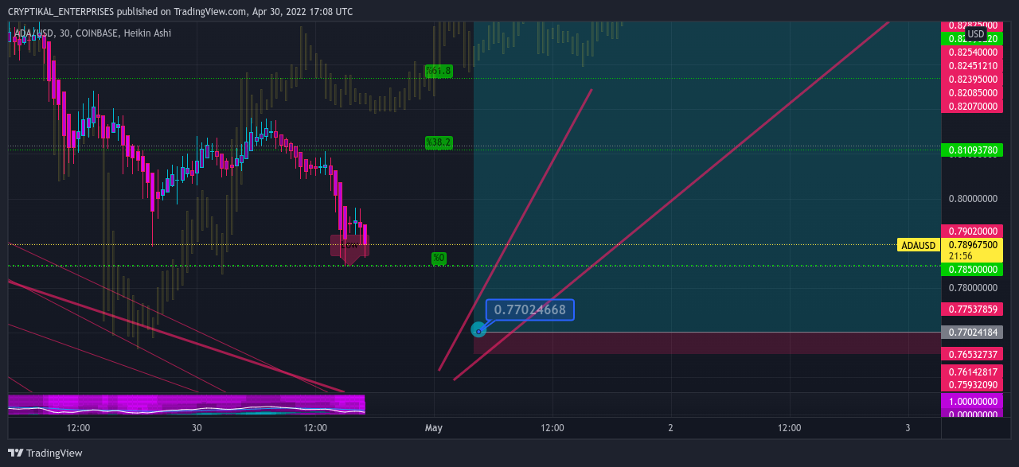The height and width of the screenshot is (467, 1019).
Task: Click the 0.82395000 red price label
Action: coord(973,79)
